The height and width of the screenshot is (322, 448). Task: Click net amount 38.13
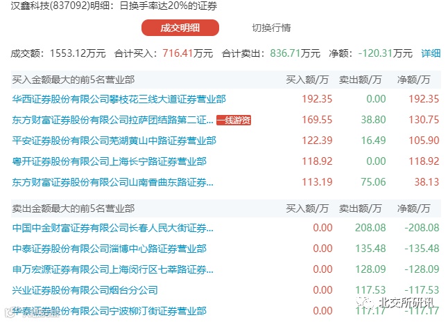[427, 182]
